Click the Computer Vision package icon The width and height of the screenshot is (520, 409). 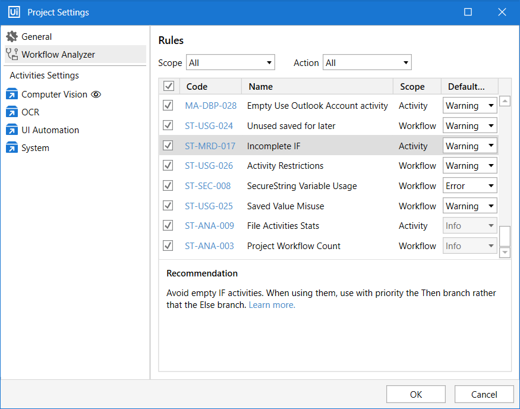[12, 95]
